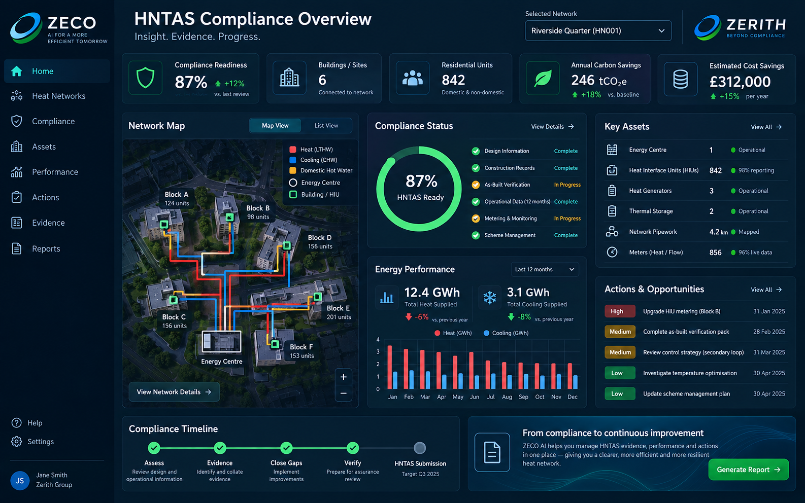
Task: Open Help via the question mark icon
Action: point(17,423)
